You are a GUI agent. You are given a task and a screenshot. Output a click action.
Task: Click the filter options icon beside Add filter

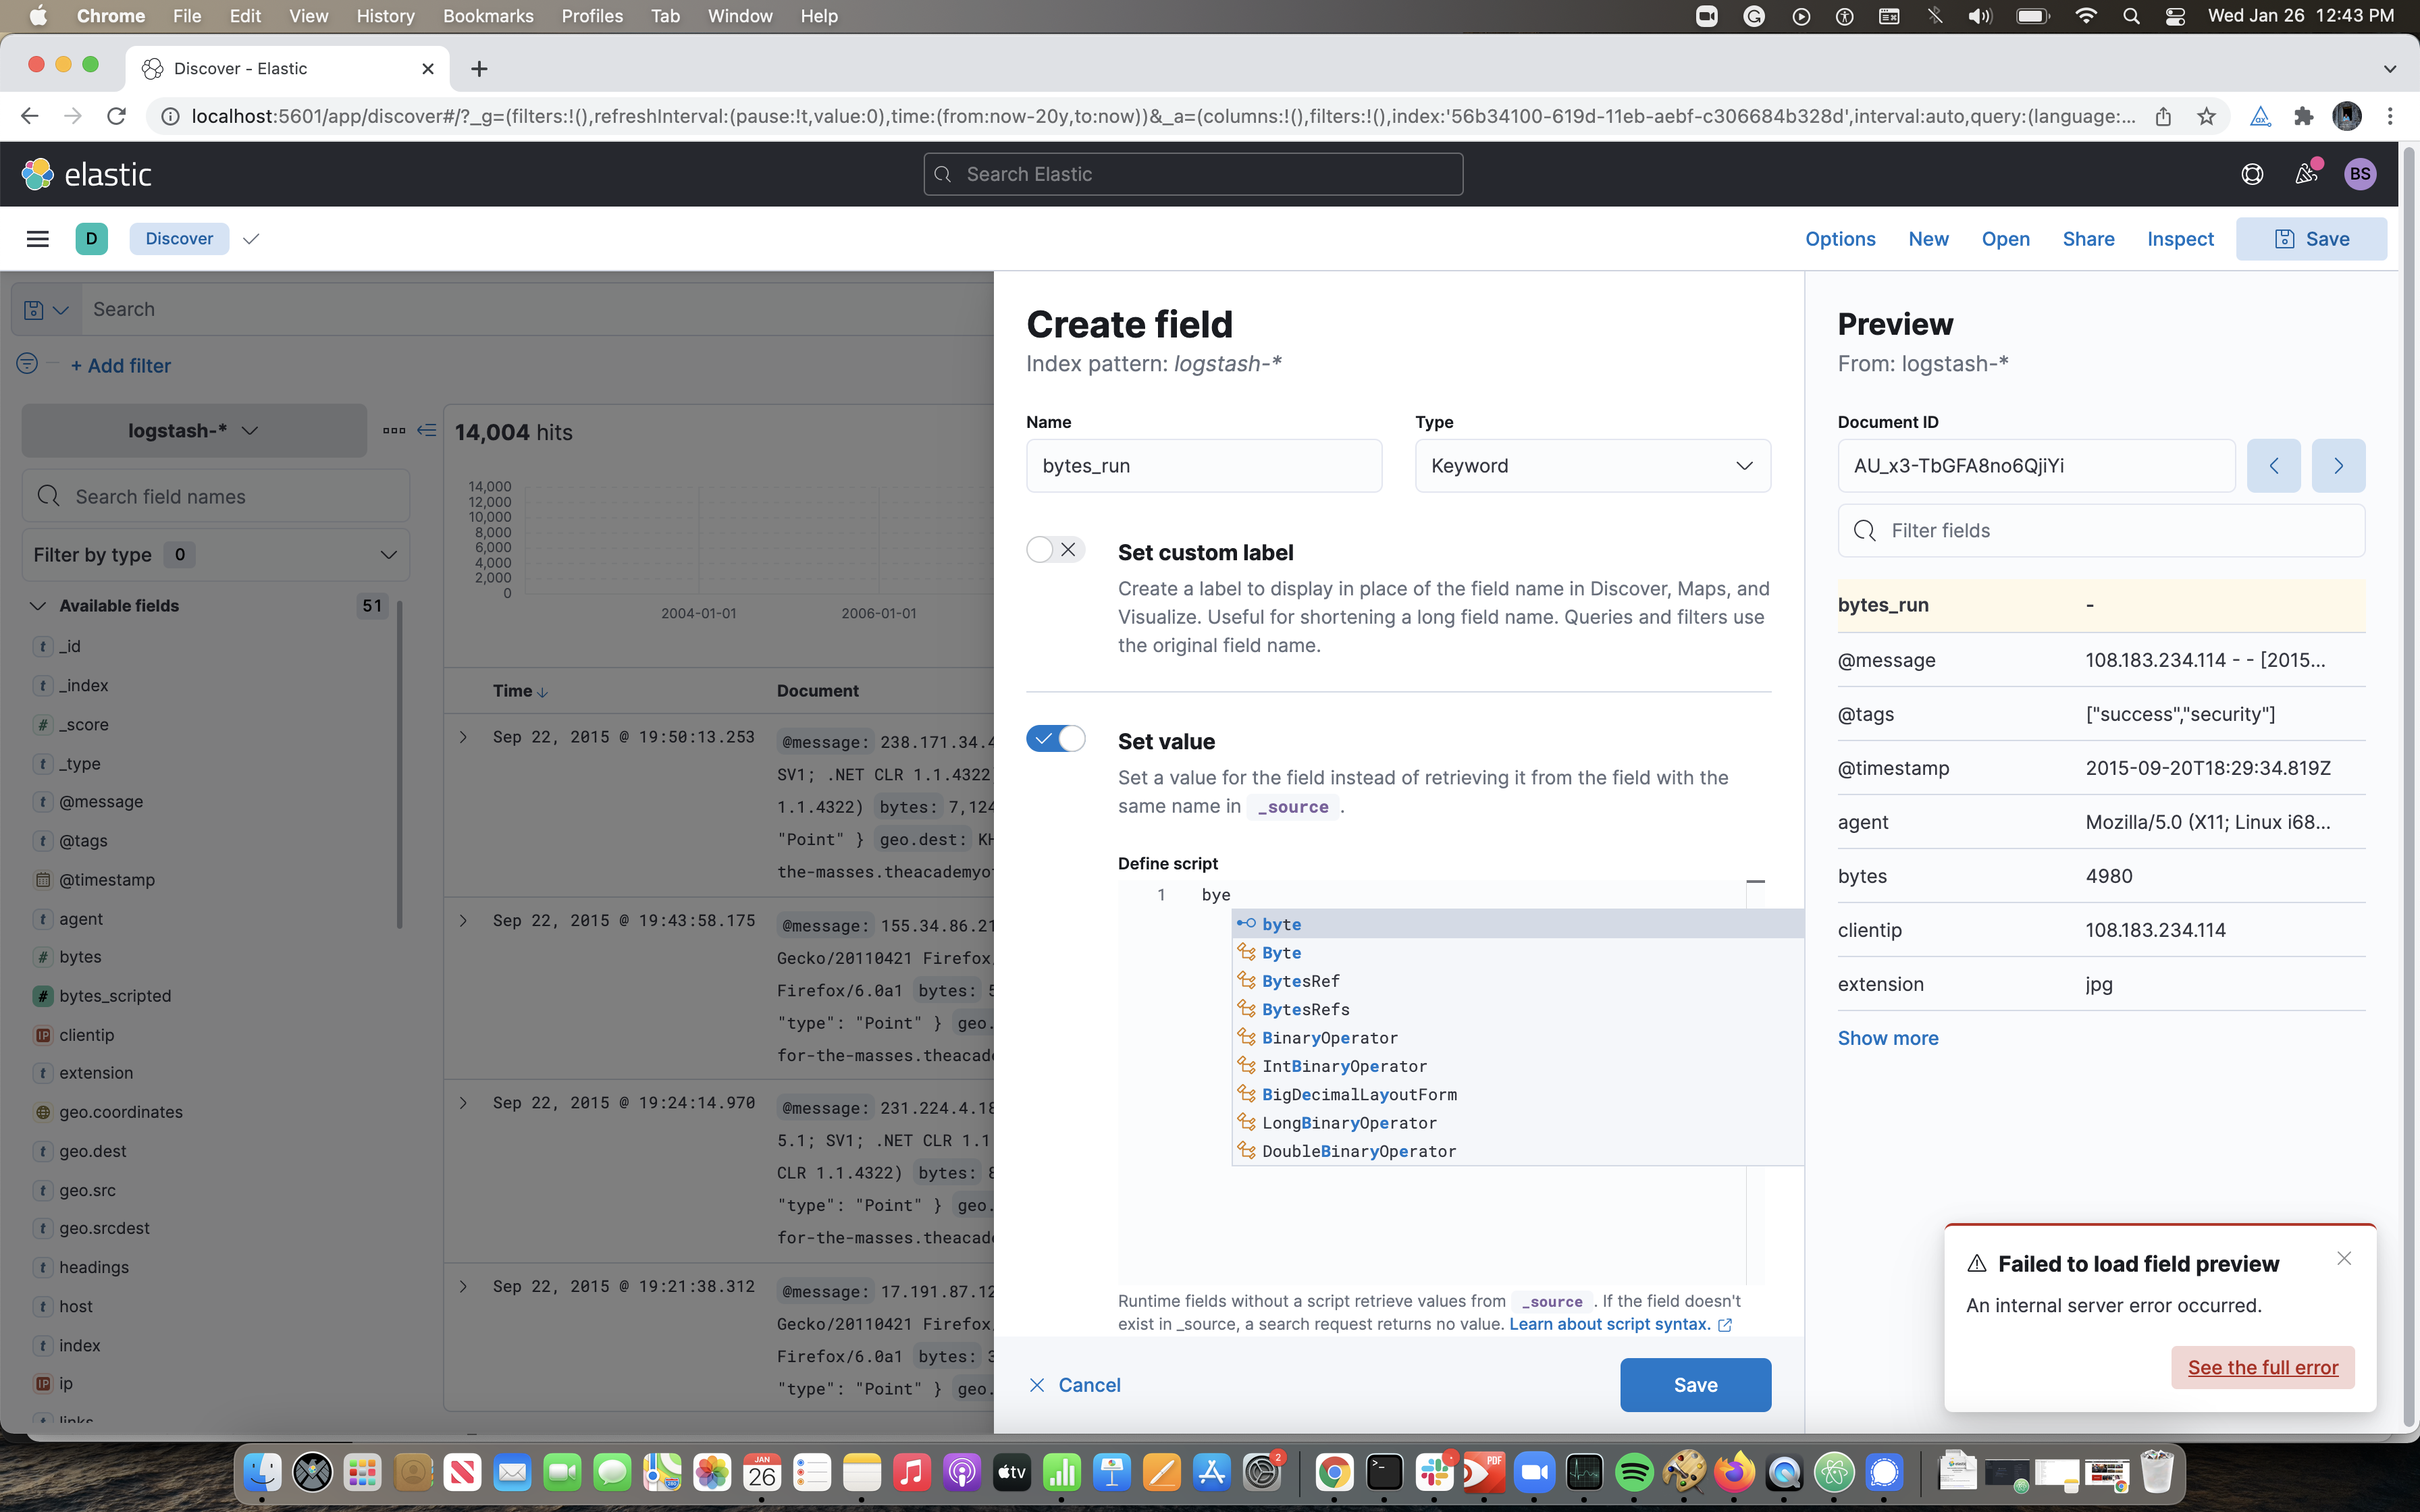[27, 364]
